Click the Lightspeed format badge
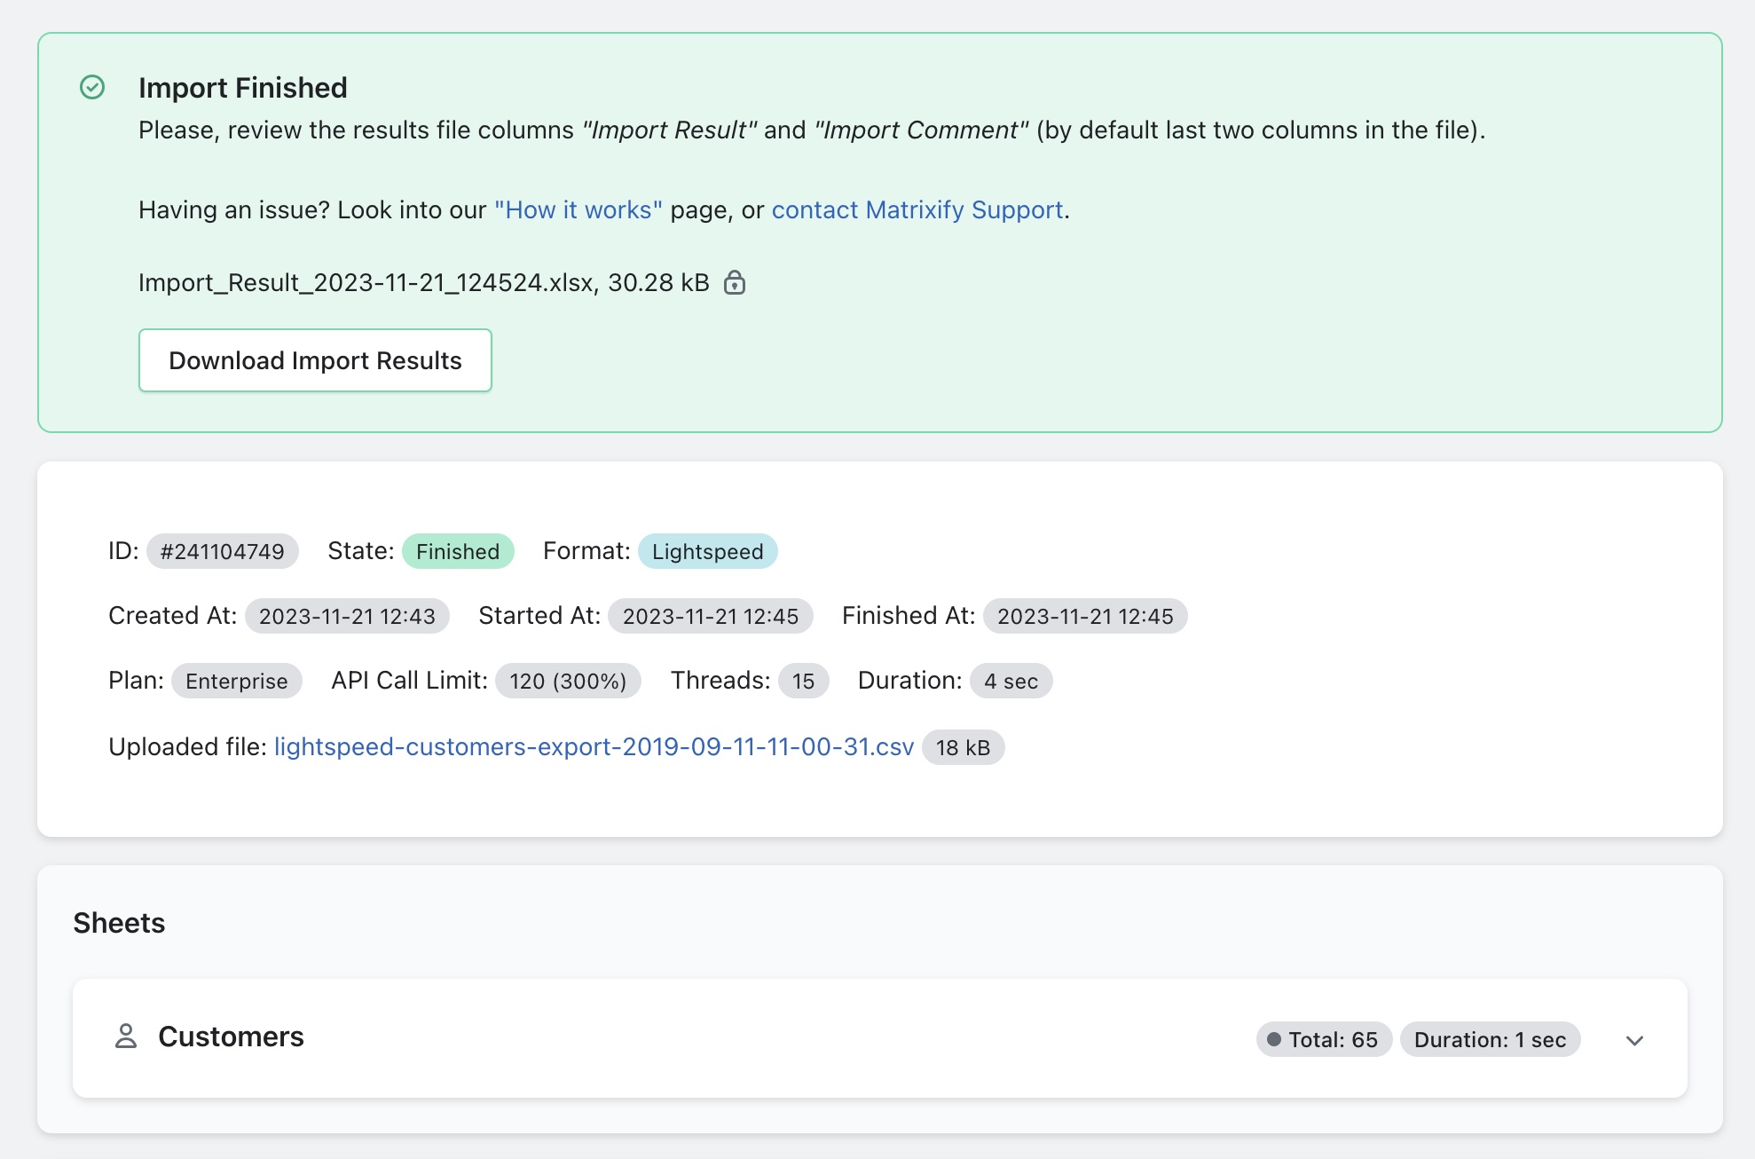Viewport: 1755px width, 1159px height. [707, 551]
